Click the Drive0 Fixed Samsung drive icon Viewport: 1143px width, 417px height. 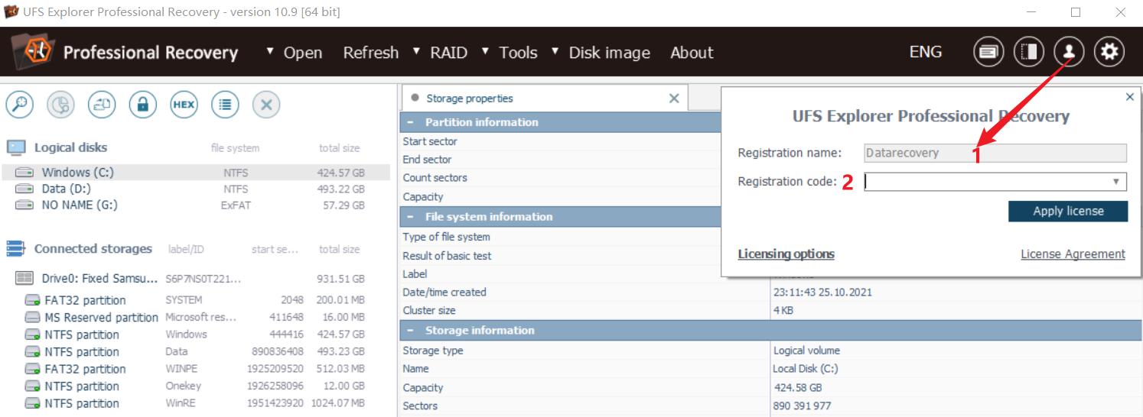coord(24,279)
